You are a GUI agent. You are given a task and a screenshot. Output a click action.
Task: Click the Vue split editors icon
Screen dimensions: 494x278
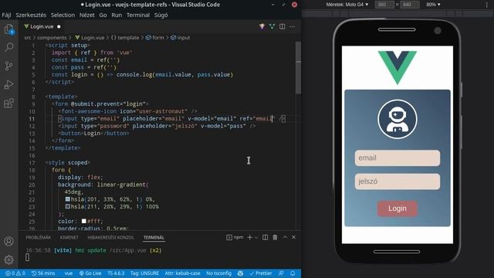pos(272,26)
